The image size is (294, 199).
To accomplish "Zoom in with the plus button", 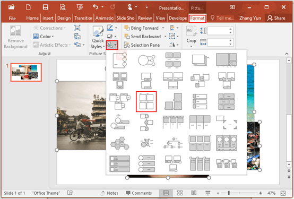I will pyautogui.click(x=261, y=193).
